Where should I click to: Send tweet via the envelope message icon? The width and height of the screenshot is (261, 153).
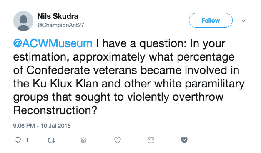point(151,140)
